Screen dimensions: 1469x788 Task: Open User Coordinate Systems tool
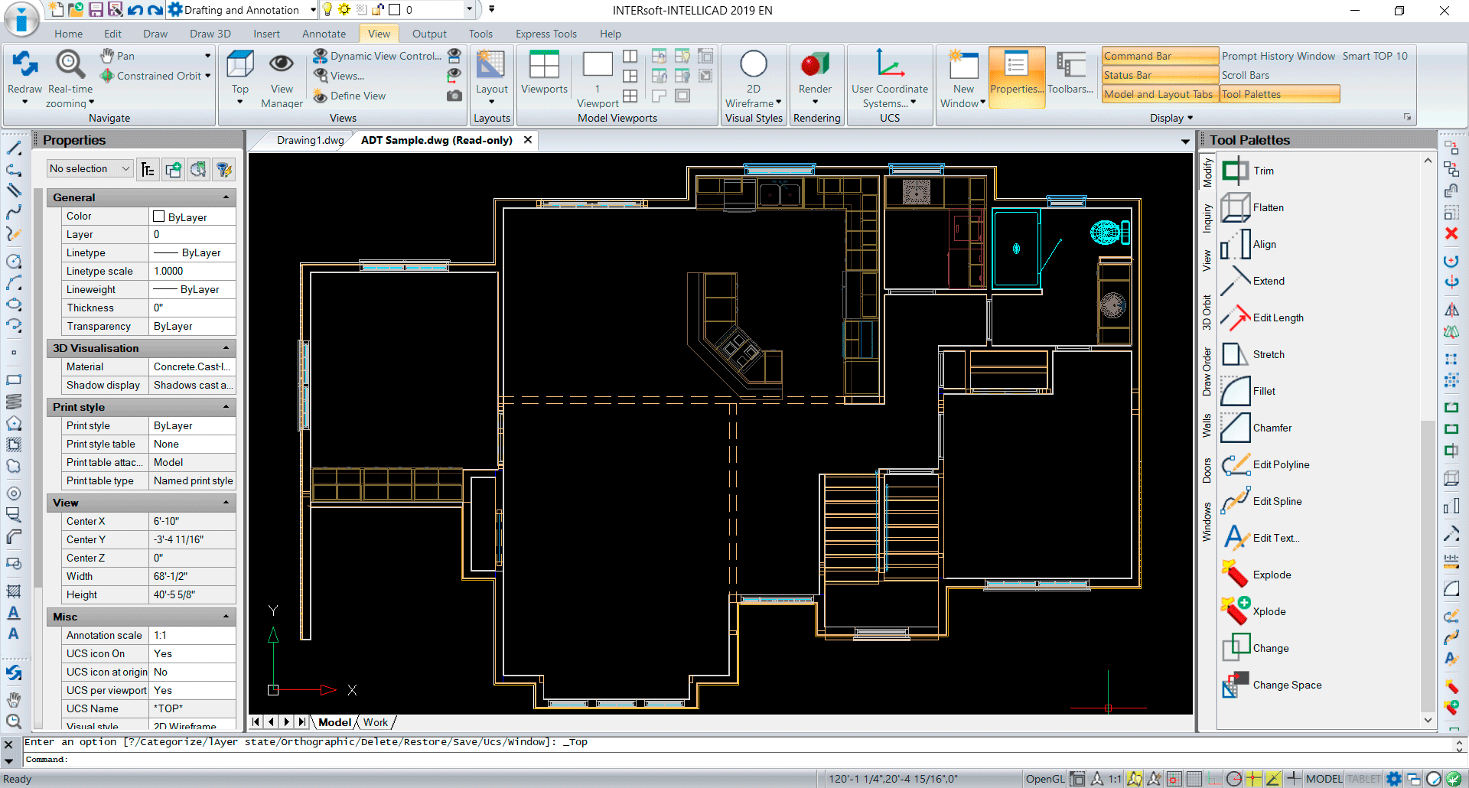[889, 64]
